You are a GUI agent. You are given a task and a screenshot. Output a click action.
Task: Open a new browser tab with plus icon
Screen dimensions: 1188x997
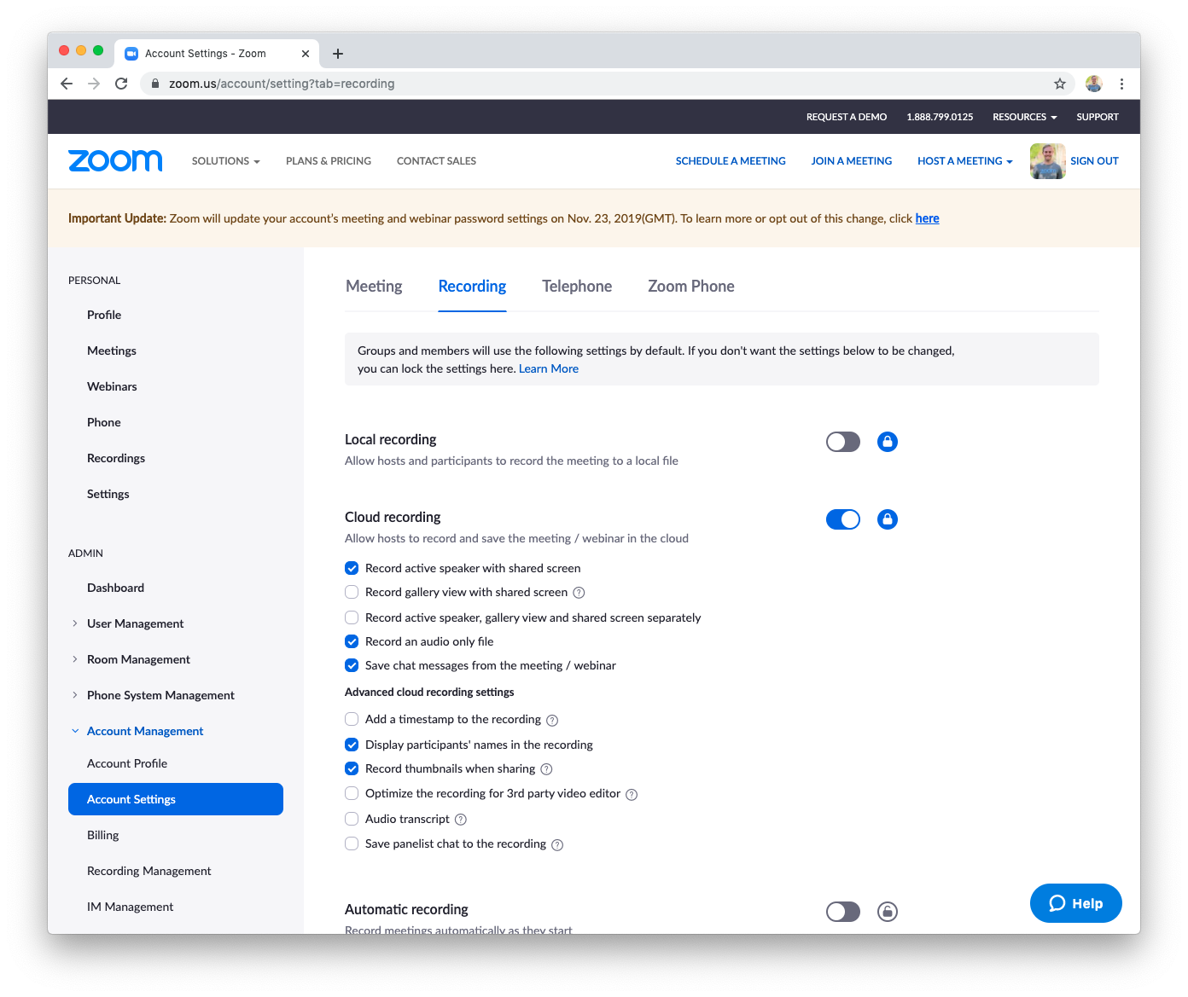[x=338, y=54]
